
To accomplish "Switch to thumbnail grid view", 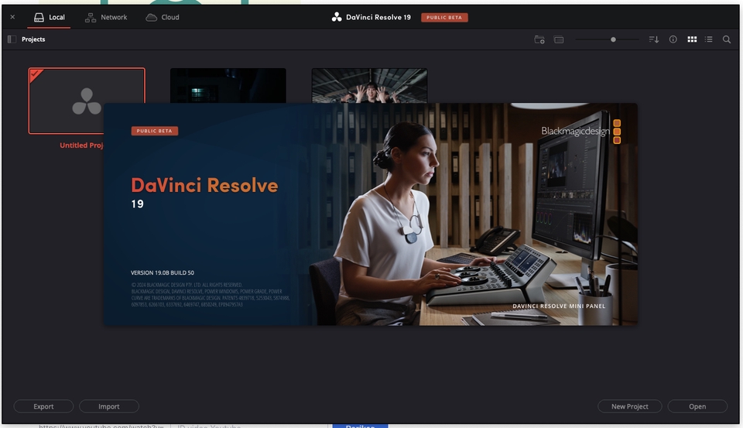I will tap(692, 39).
